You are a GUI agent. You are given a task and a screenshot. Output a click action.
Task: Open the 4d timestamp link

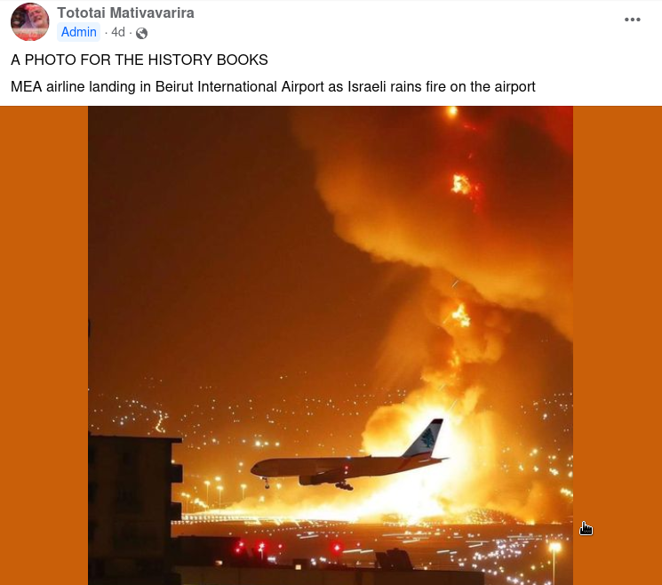click(x=118, y=33)
